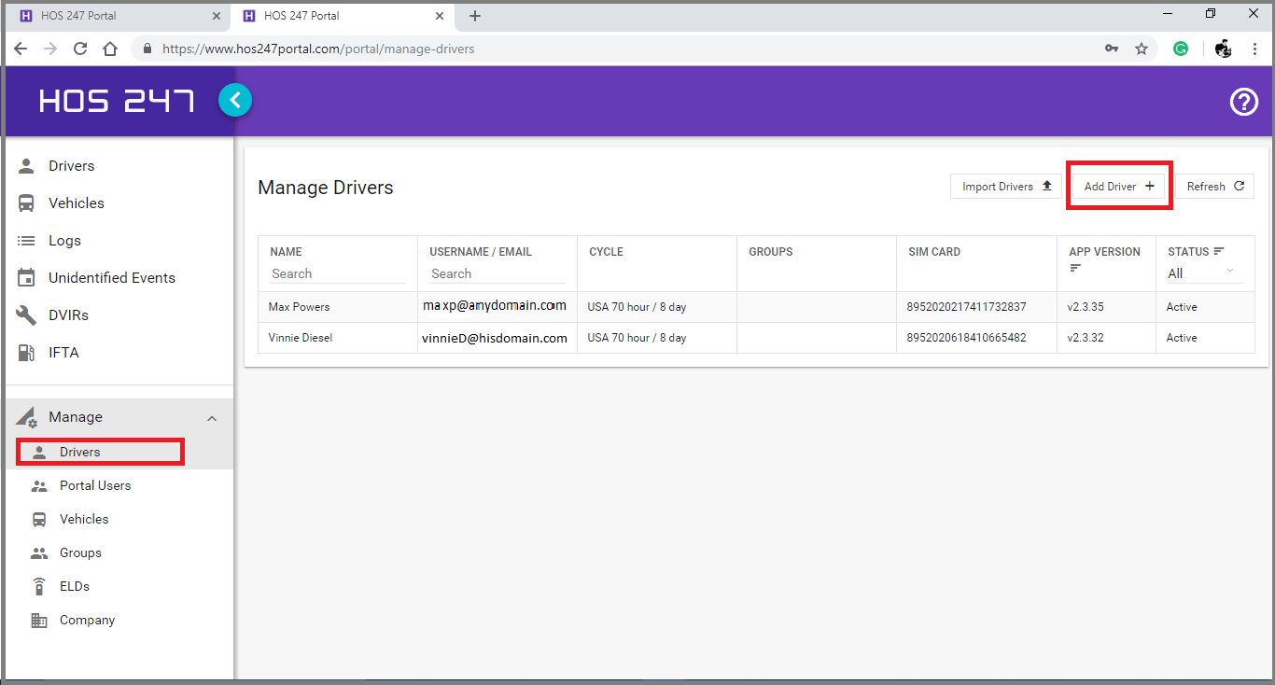The height and width of the screenshot is (685, 1275).
Task: Click the Portal Users people icon
Action: pyautogui.click(x=39, y=485)
